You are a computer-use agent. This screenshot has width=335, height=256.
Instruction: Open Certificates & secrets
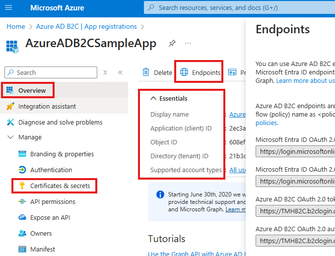click(x=60, y=186)
